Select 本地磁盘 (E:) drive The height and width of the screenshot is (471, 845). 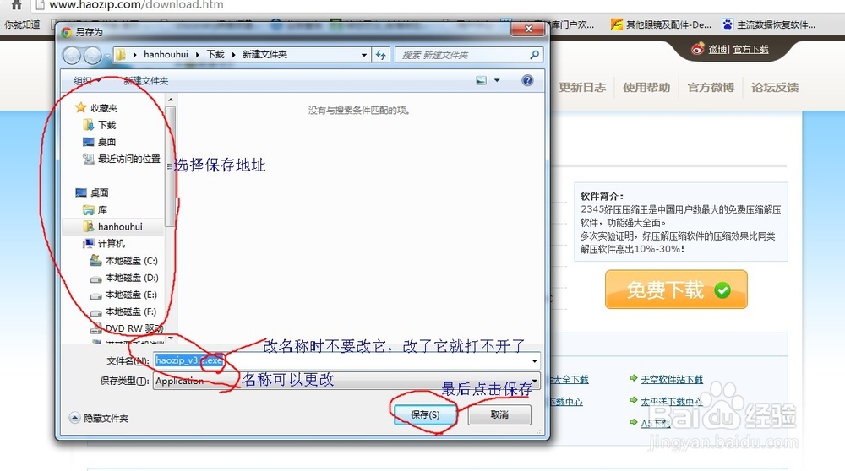(x=123, y=295)
